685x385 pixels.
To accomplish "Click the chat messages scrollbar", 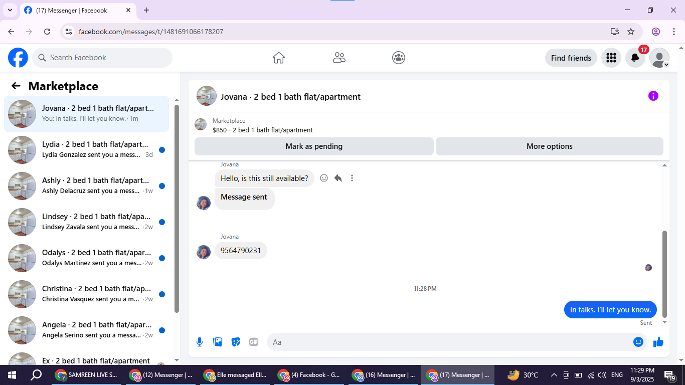I will click(x=665, y=274).
